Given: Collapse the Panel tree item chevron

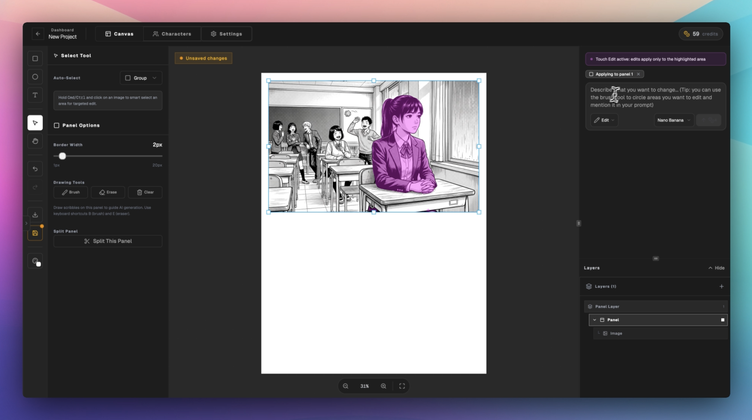Looking at the screenshot, I should [595, 320].
